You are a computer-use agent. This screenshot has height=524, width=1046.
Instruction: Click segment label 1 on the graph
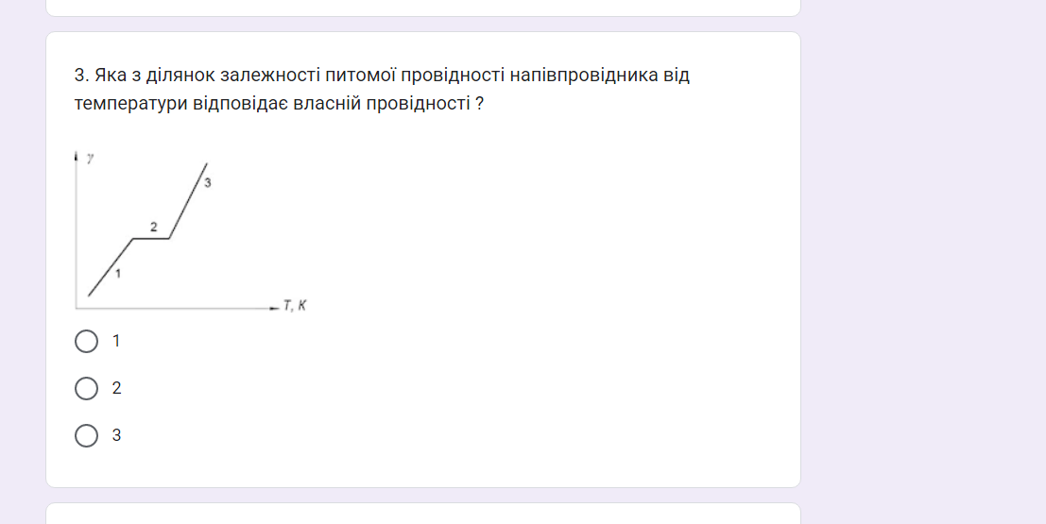point(118,274)
